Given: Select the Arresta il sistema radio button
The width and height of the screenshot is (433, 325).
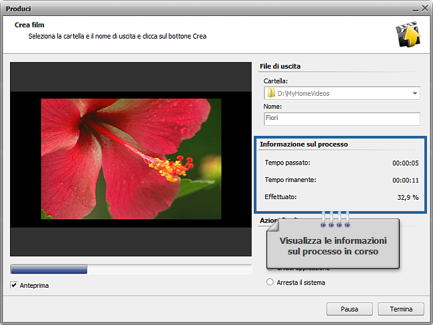Looking at the screenshot, I should (270, 282).
